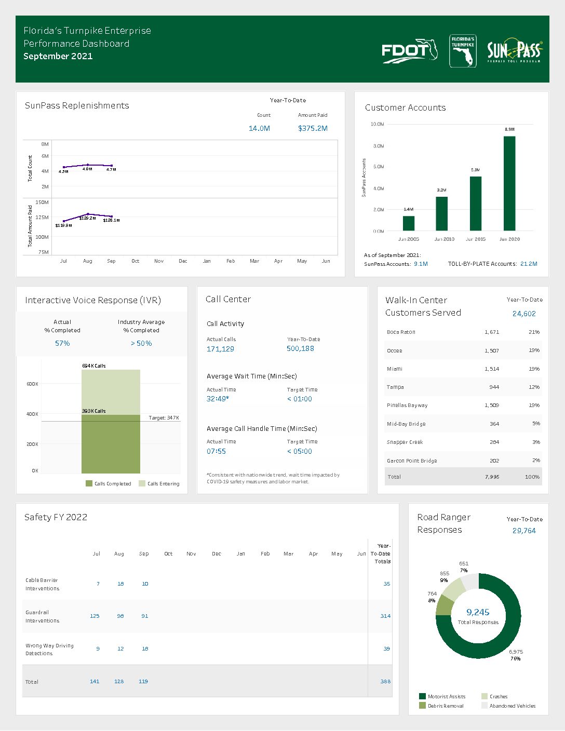
Task: Click the Safety year-to-date total 388
Action: [x=385, y=681]
